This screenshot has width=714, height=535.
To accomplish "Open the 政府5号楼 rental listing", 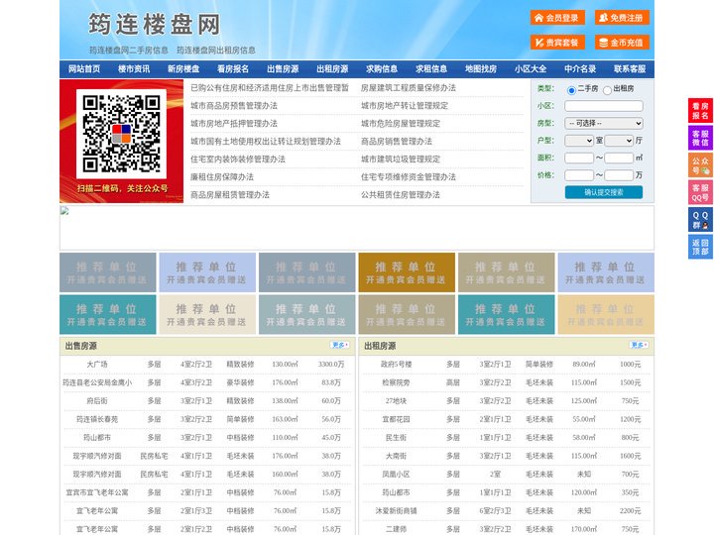I will (x=396, y=365).
